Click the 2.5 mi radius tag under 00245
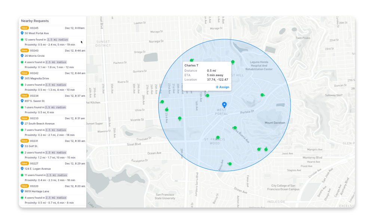The height and width of the screenshot is (224, 374). point(58,40)
